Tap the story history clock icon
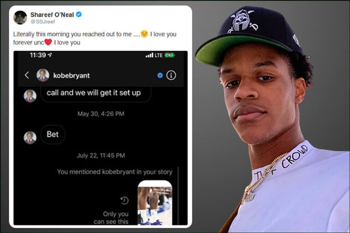This screenshot has height=233, width=350. click(x=124, y=200)
